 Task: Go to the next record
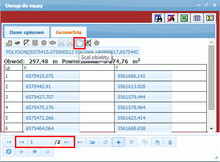[x=67, y=142]
